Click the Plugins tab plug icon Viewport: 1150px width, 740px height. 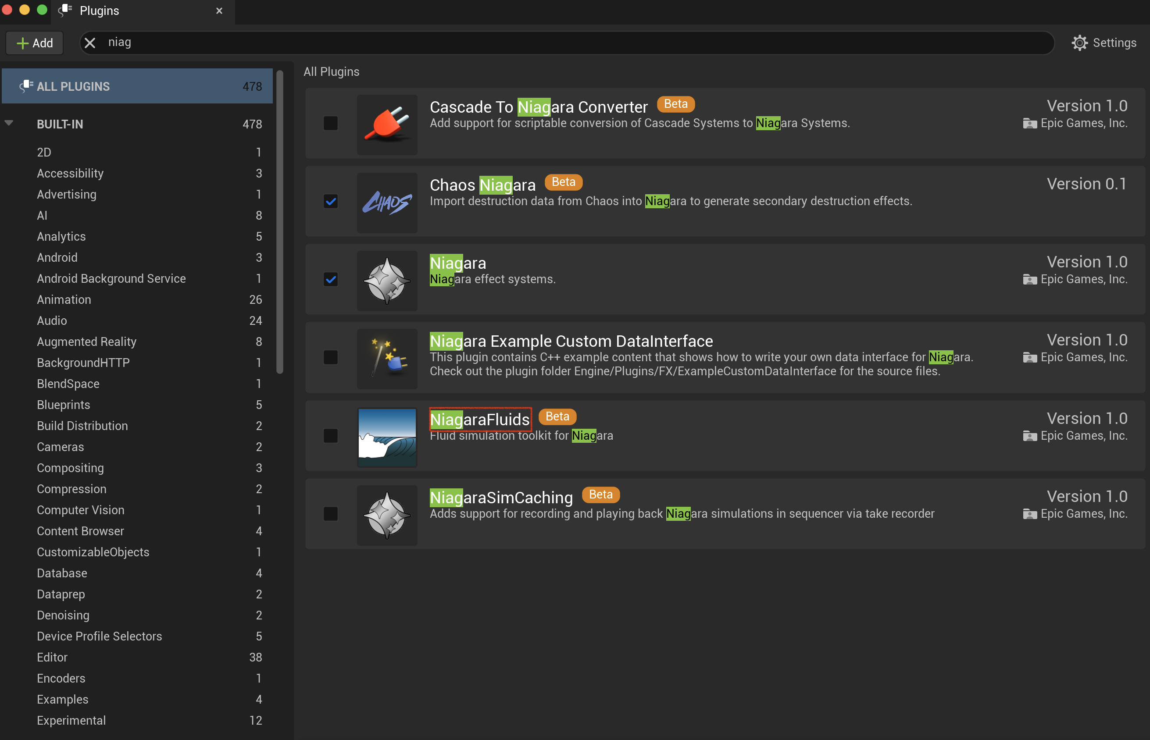coord(65,10)
